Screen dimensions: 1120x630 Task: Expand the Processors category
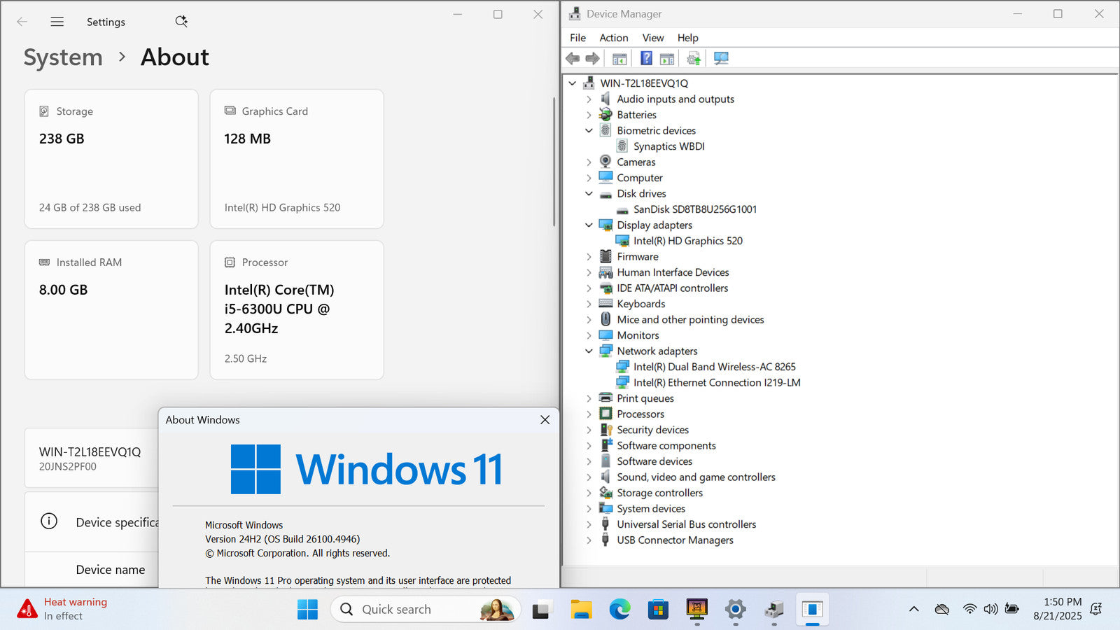coord(589,414)
